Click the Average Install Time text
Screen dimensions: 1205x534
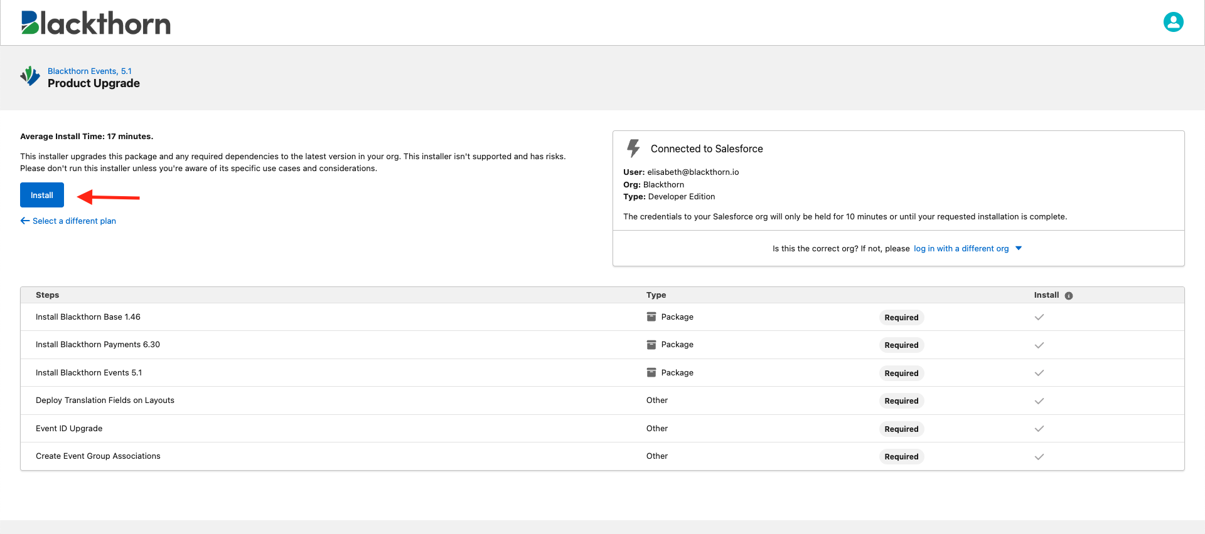tap(87, 137)
